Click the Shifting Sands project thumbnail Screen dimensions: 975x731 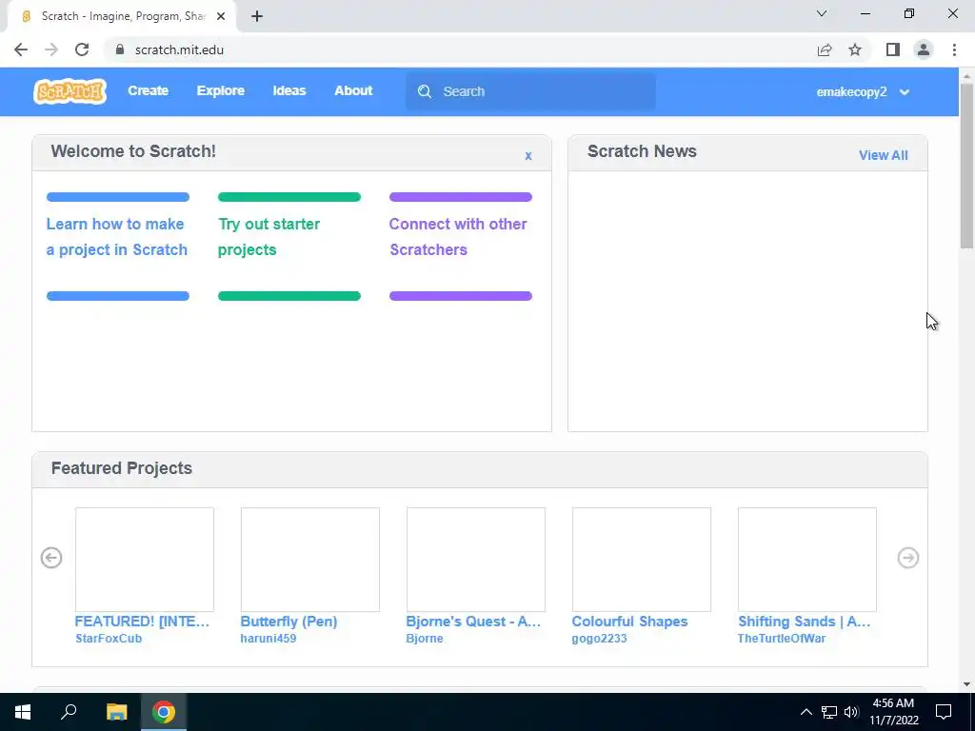[x=807, y=560]
